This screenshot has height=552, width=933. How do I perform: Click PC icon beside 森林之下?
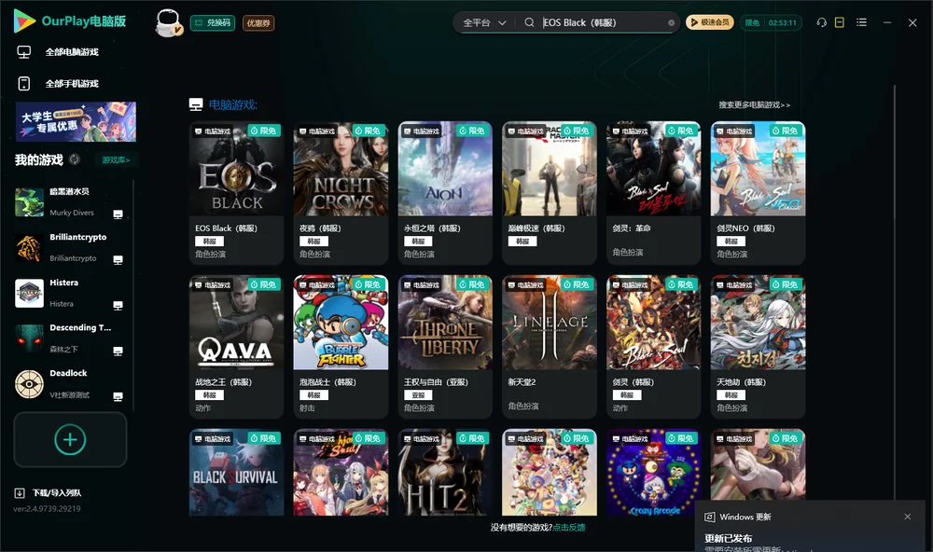point(118,351)
